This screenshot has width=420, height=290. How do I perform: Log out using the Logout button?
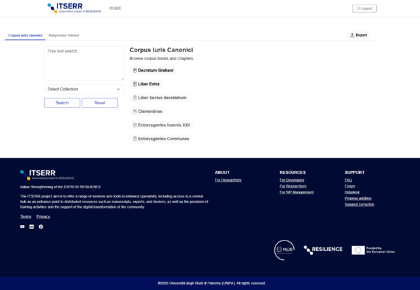click(x=364, y=8)
